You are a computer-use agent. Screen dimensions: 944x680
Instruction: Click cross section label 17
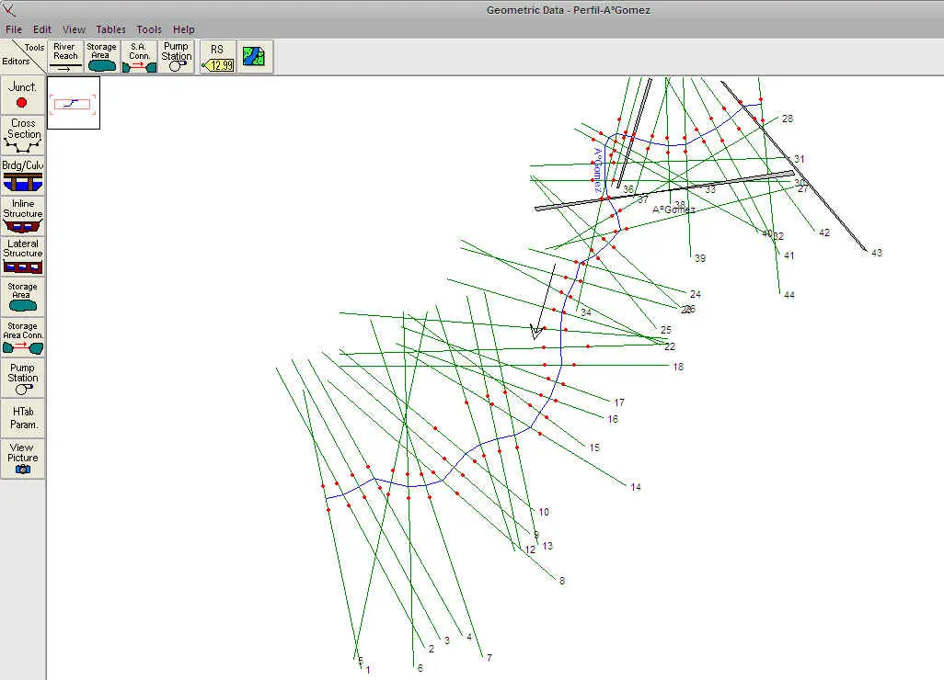coord(619,402)
